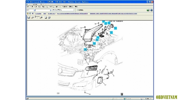
Task: Open the green vehicle icon
Action: click(x=148, y=10)
